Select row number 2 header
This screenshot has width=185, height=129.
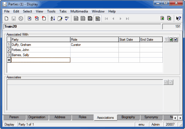[x=9, y=50]
